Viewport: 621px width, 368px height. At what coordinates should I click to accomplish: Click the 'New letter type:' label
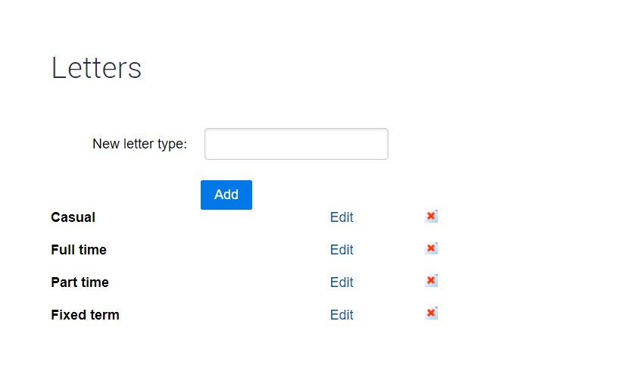click(139, 144)
